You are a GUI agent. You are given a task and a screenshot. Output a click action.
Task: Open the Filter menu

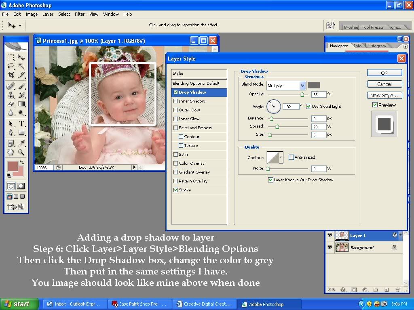pos(80,14)
